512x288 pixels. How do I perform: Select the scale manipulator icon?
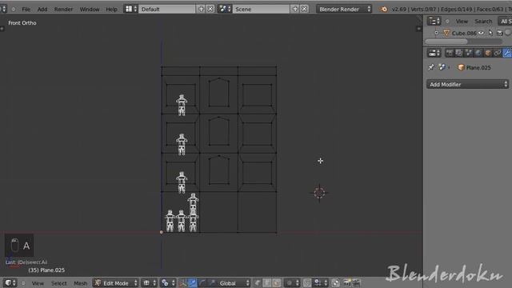(211, 282)
